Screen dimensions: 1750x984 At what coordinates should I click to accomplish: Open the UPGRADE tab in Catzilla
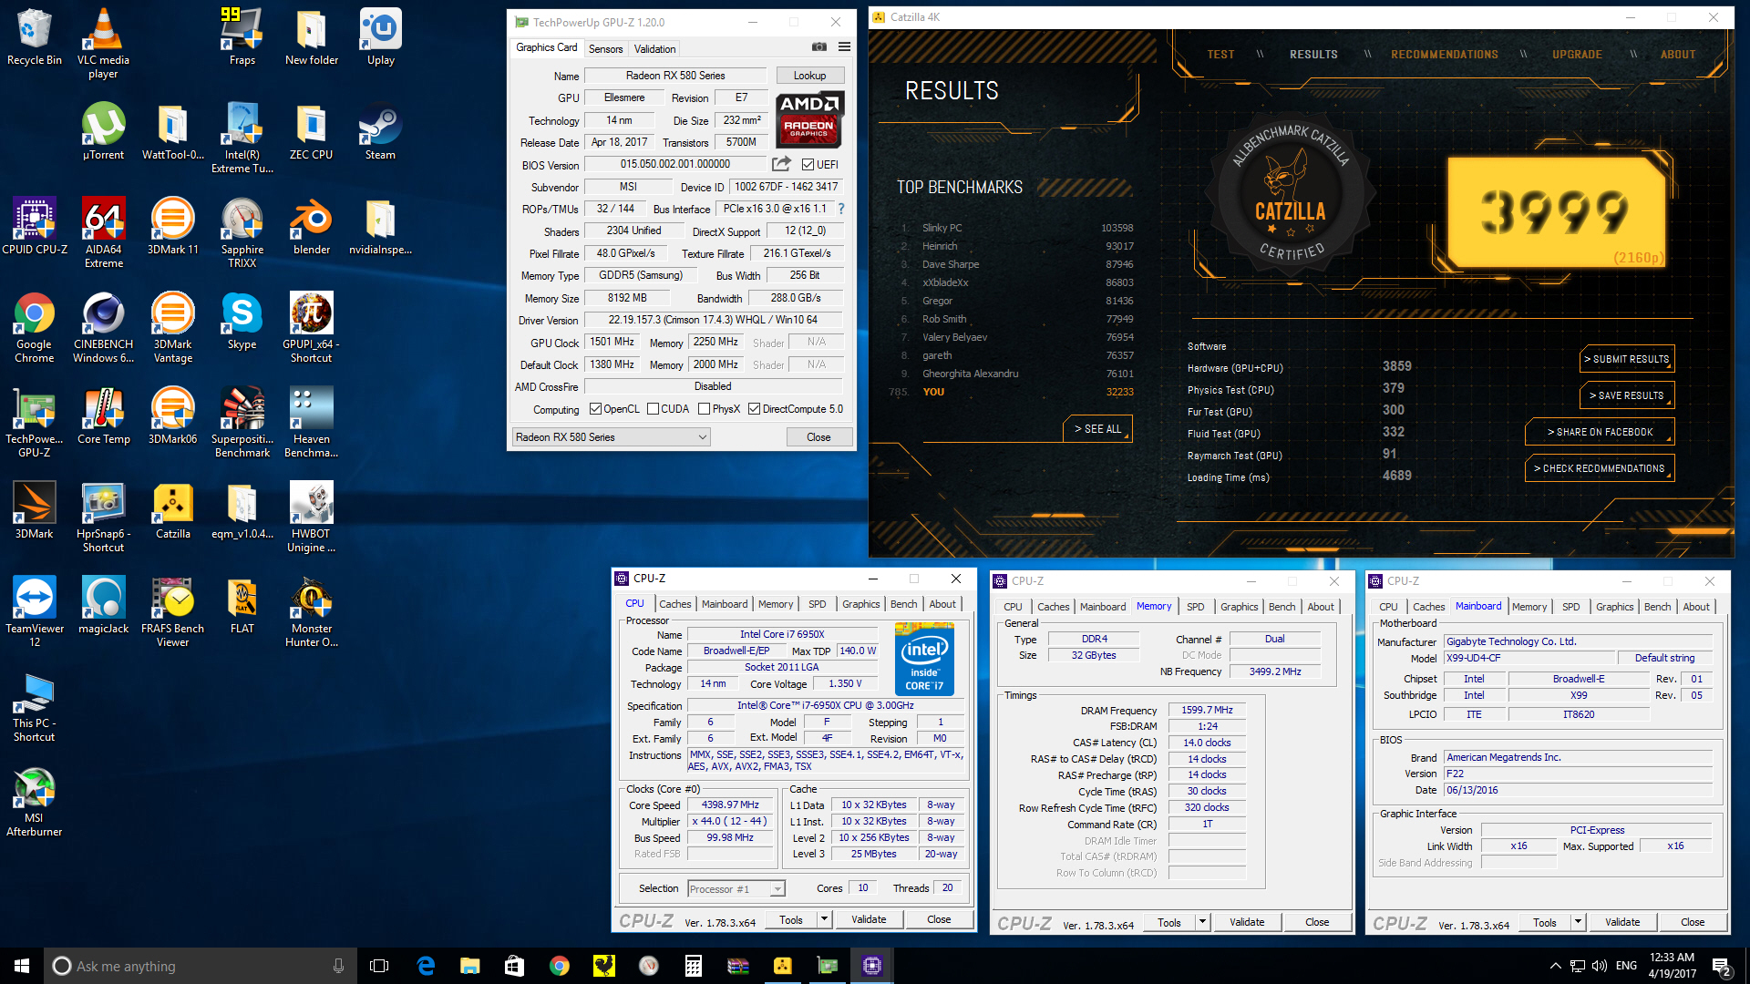[1577, 55]
